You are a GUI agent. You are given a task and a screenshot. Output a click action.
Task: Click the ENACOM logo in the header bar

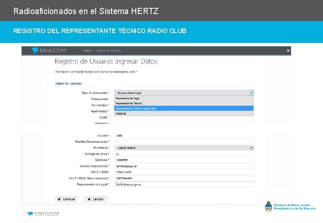tap(48, 50)
